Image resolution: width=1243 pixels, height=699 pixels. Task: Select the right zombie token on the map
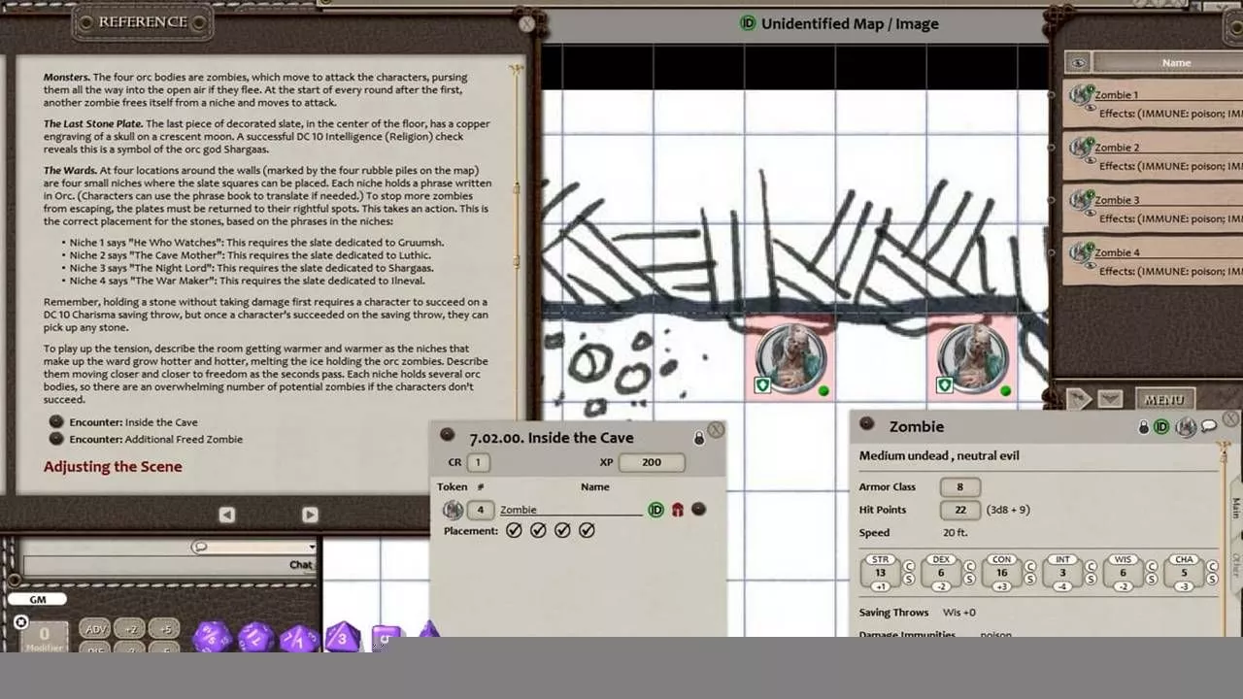973,359
